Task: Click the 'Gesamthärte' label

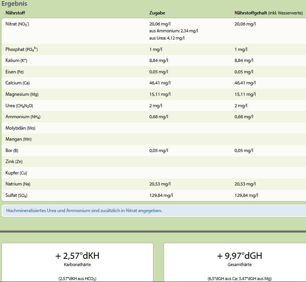Action: (x=239, y=265)
